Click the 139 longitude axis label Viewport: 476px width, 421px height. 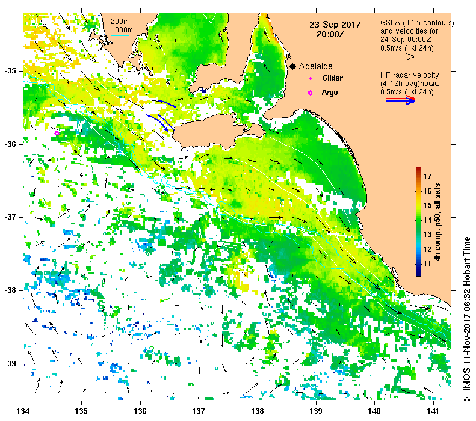(317, 411)
